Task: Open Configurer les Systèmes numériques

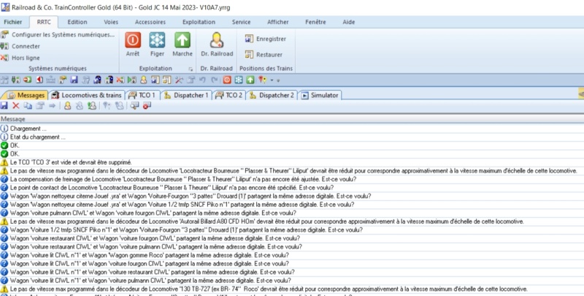Action: click(58, 34)
